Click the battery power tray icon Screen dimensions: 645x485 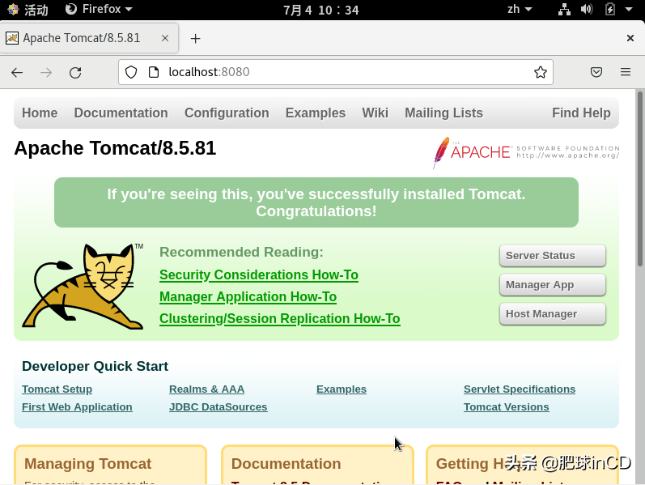(x=610, y=9)
